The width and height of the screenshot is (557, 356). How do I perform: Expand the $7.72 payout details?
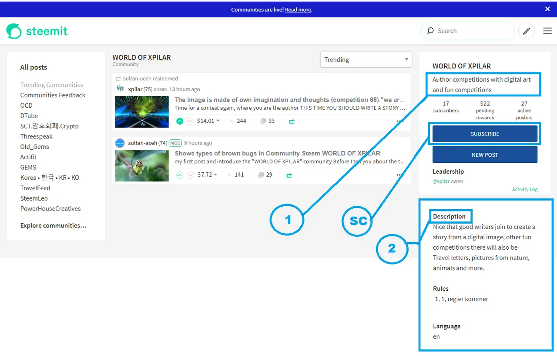(x=207, y=175)
